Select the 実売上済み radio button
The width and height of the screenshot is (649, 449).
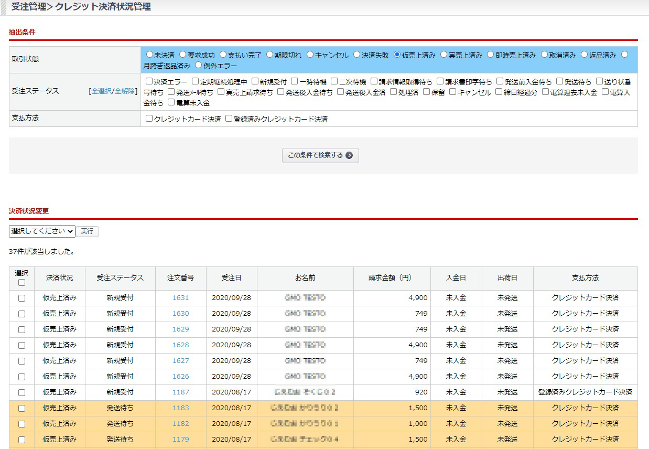click(444, 55)
